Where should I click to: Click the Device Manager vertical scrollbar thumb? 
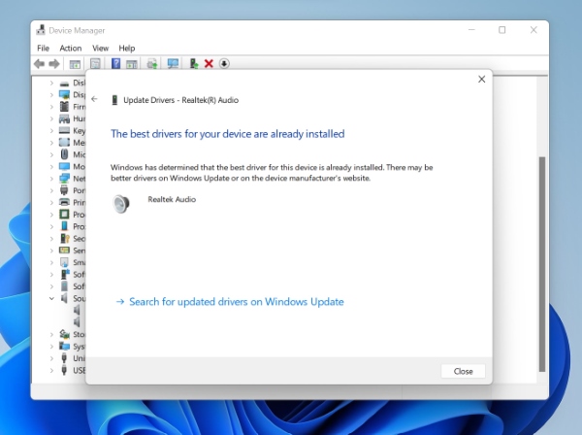(x=542, y=264)
